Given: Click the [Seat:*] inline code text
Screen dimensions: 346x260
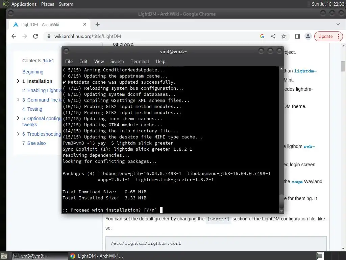Looking at the screenshot, I should pyautogui.click(x=218, y=219).
